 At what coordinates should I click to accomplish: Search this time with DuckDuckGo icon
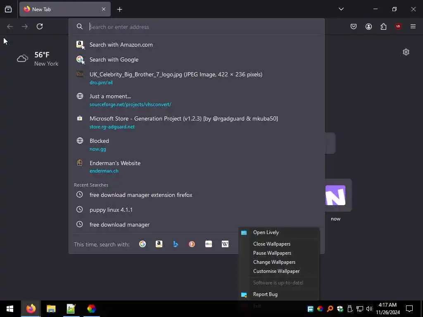click(x=192, y=244)
